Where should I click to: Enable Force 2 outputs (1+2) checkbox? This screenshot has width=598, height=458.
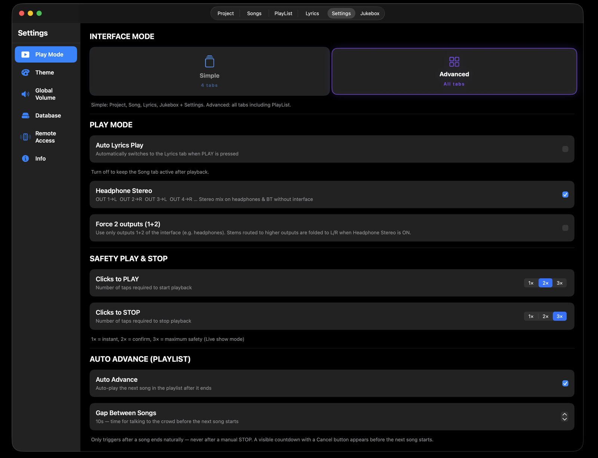565,228
